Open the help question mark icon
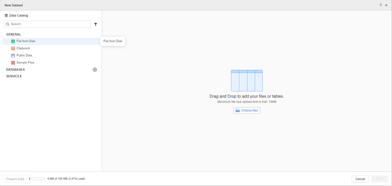392x186 pixels. [x=380, y=5]
